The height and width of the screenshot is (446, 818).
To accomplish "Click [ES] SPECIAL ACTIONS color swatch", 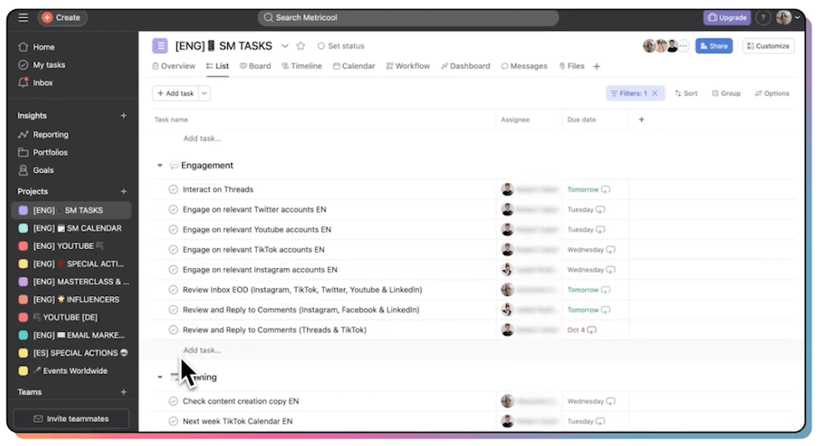I will coord(23,353).
